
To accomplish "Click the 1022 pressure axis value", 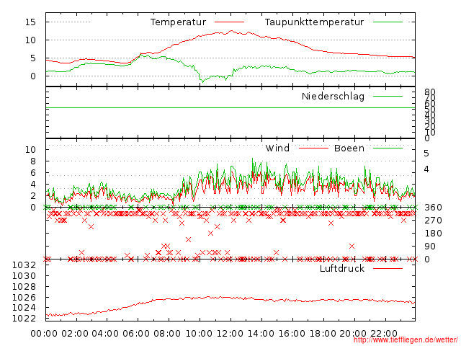I will click(24, 319).
